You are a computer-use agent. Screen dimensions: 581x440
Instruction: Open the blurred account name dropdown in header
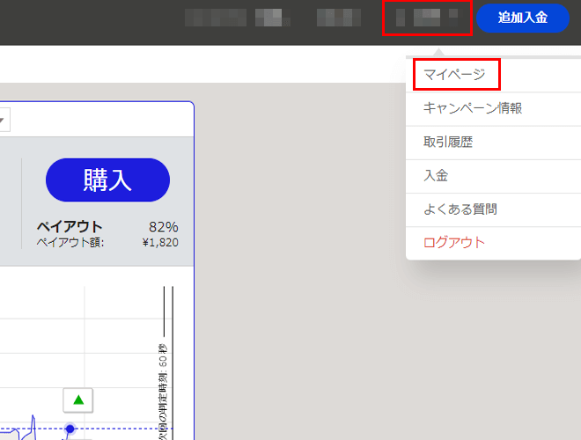tap(427, 18)
